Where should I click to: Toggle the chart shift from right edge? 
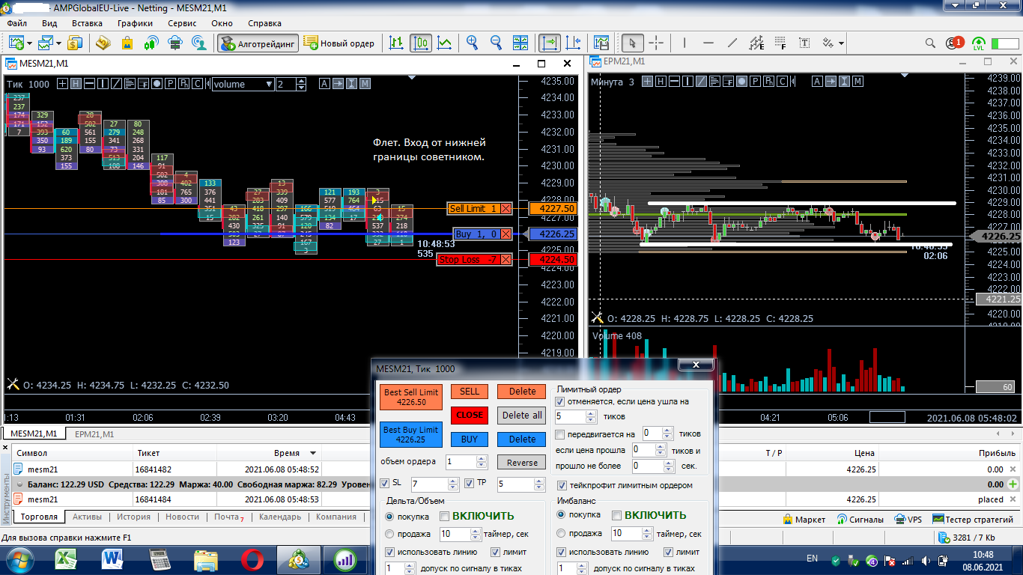(573, 43)
